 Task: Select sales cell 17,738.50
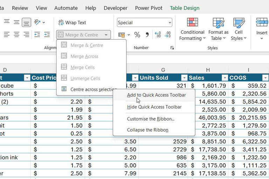208,150
